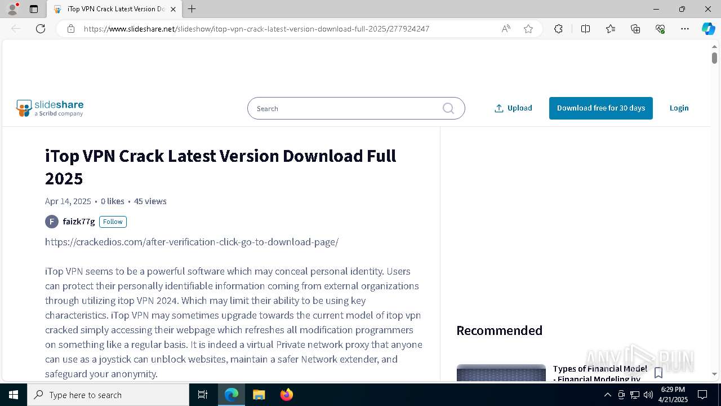Open 'Types of Financial Model' recommended link

pos(600,373)
